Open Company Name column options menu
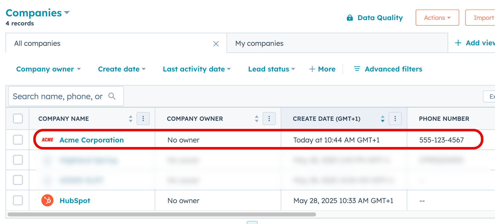 tap(143, 119)
